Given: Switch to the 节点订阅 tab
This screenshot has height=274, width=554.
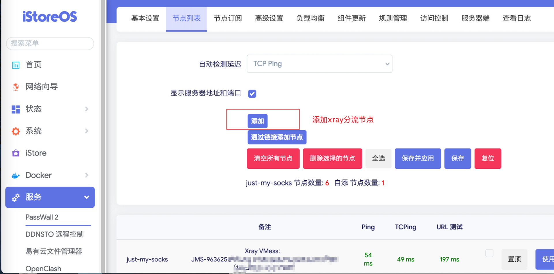Looking at the screenshot, I should tap(228, 18).
